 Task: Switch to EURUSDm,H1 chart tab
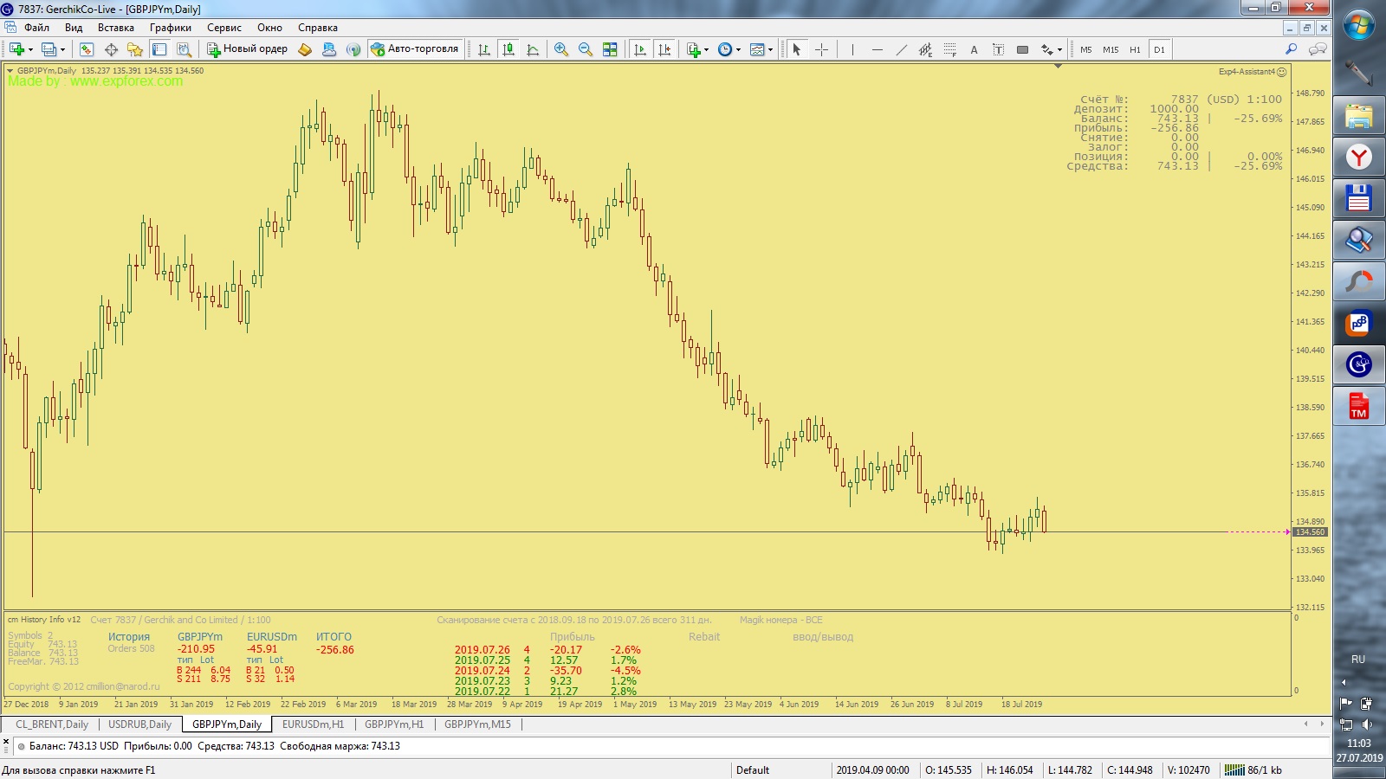tap(313, 724)
